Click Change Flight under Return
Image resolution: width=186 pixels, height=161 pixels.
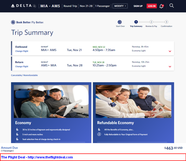coord(22,67)
